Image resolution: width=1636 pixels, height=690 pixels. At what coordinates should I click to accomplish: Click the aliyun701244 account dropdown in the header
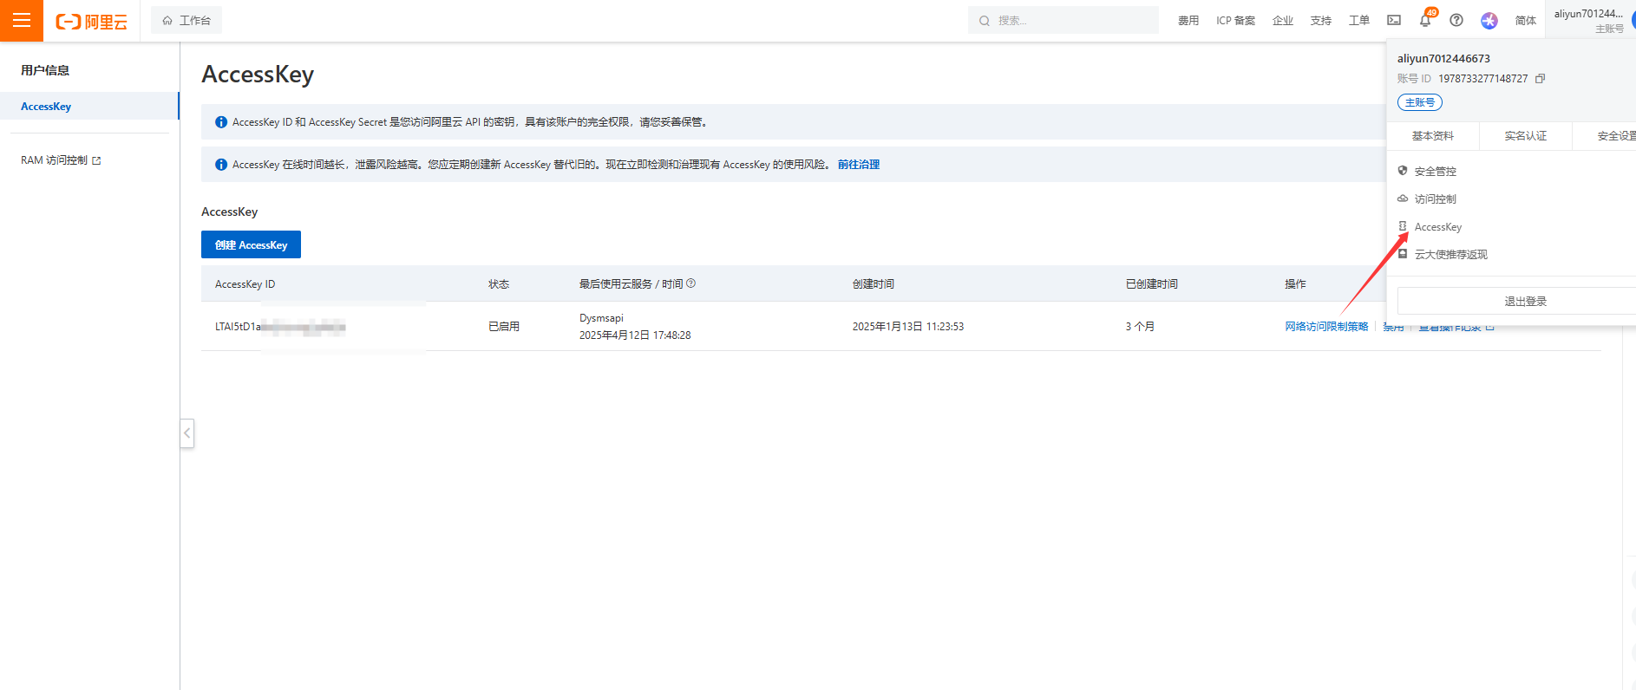coord(1587,20)
